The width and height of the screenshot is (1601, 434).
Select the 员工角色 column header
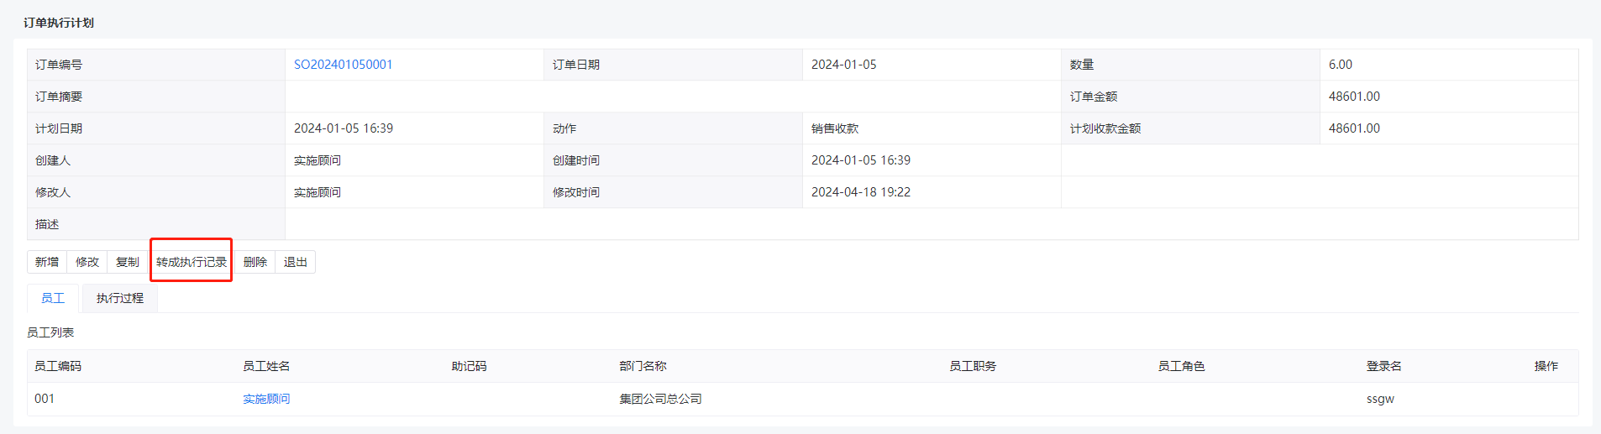click(x=1181, y=366)
